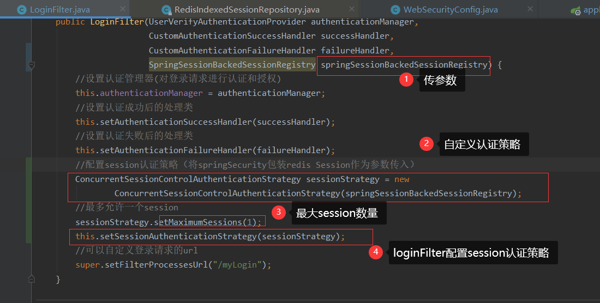Click the class icon on WebSecurityConfig.java tab
The image size is (600, 303).
click(395, 10)
